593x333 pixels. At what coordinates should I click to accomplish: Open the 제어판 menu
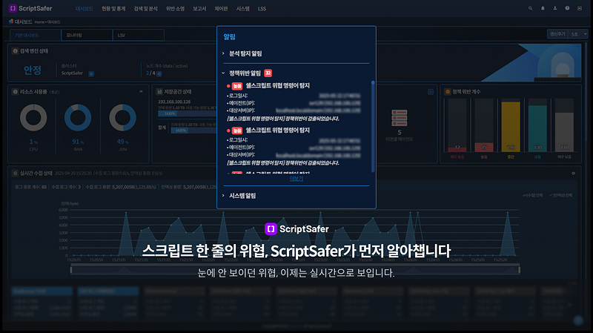pyautogui.click(x=221, y=9)
